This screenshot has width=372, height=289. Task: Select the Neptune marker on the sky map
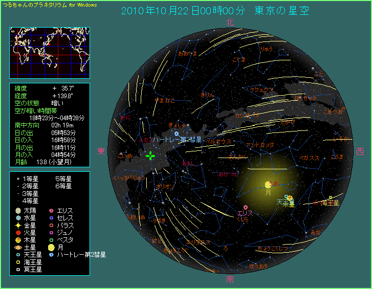331,197
